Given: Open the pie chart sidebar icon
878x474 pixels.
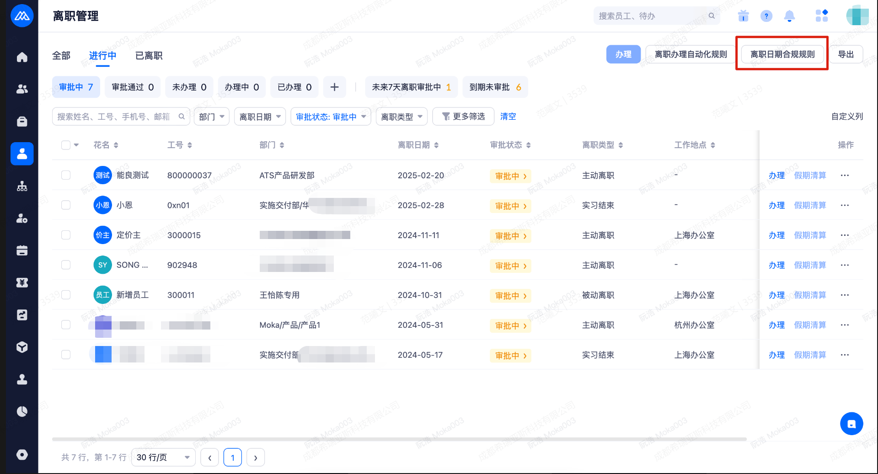Looking at the screenshot, I should click(22, 411).
